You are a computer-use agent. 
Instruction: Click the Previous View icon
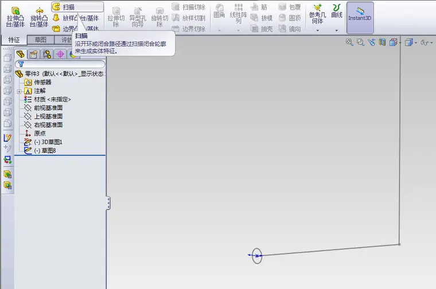point(372,42)
